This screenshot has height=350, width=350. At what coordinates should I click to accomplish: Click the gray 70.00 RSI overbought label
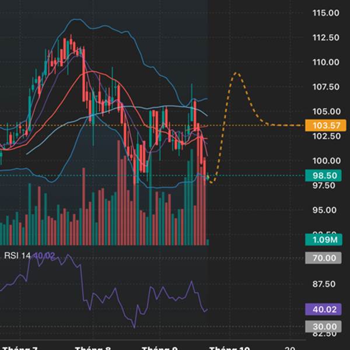coord(323,258)
